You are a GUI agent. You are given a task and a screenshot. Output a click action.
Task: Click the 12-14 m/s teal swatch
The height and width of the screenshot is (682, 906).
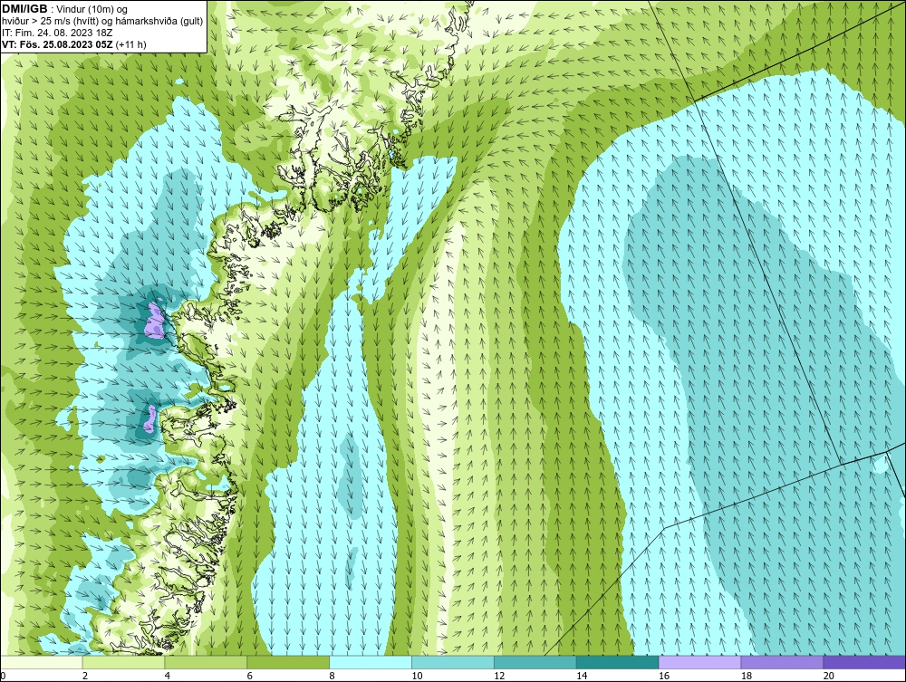535,662
